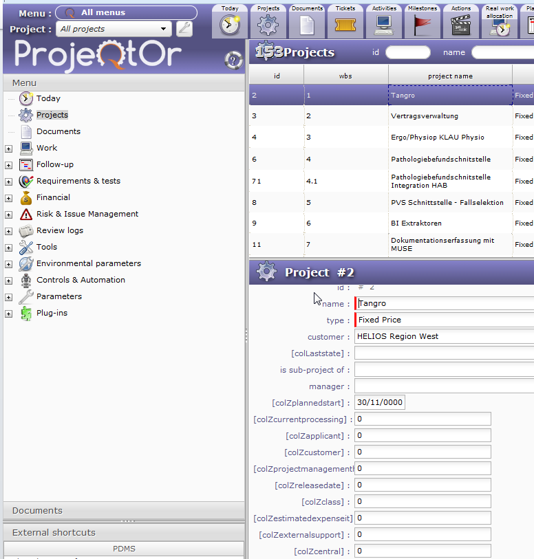The image size is (534, 559).
Task: Open the Actions clapperboard icon
Action: pos(461,24)
